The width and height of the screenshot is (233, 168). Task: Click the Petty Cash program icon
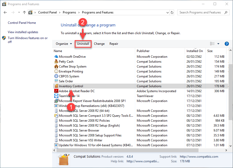56,62
